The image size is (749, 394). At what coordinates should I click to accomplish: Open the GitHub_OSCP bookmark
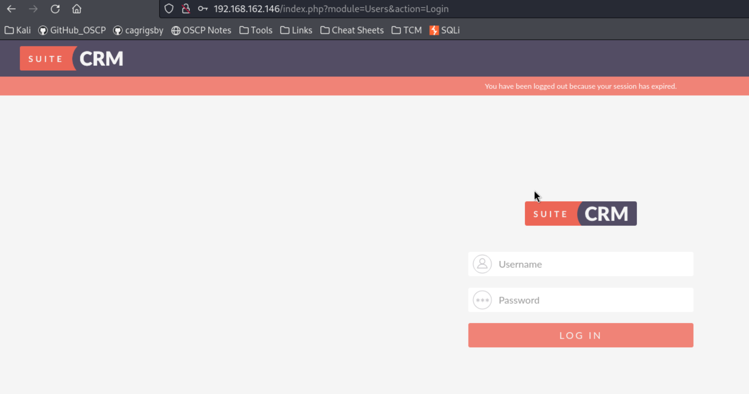pyautogui.click(x=72, y=30)
